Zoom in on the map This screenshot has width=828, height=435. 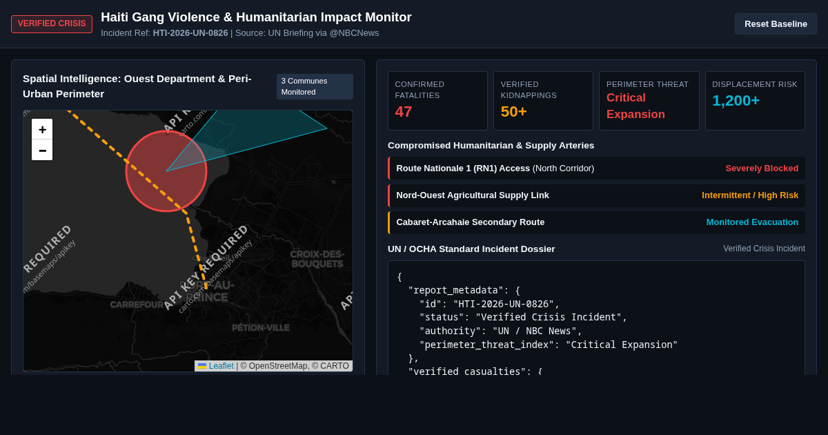coord(42,129)
